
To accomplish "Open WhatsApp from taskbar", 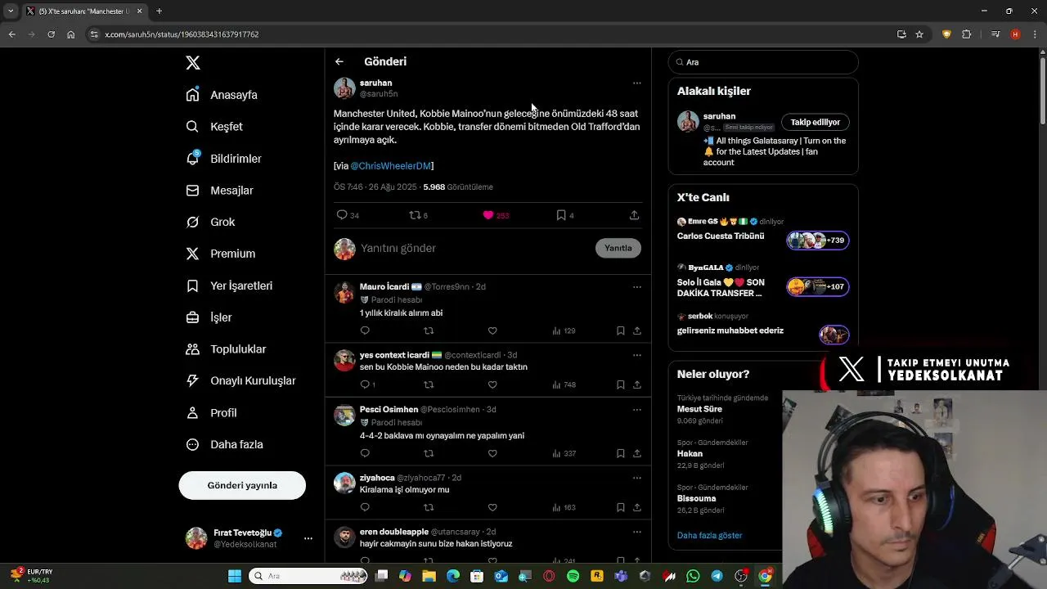I will 693,576.
